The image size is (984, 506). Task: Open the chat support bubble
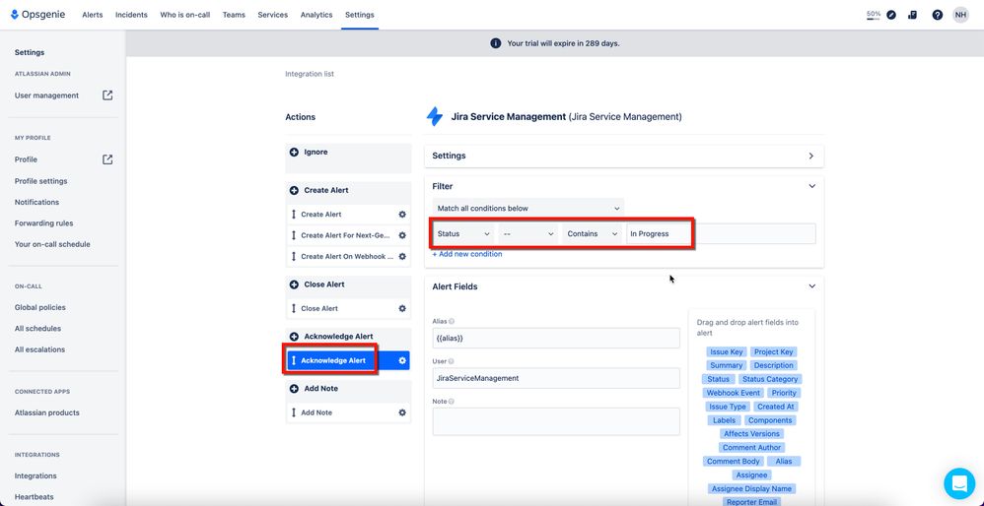[959, 483]
